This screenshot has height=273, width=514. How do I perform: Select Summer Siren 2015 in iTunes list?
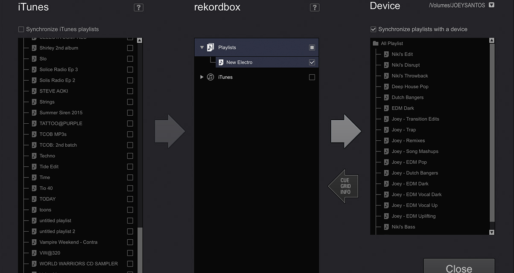click(x=61, y=113)
